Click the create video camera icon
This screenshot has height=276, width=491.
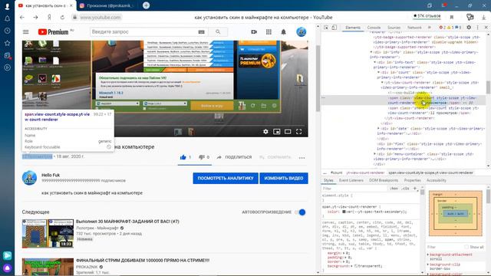[254, 32]
